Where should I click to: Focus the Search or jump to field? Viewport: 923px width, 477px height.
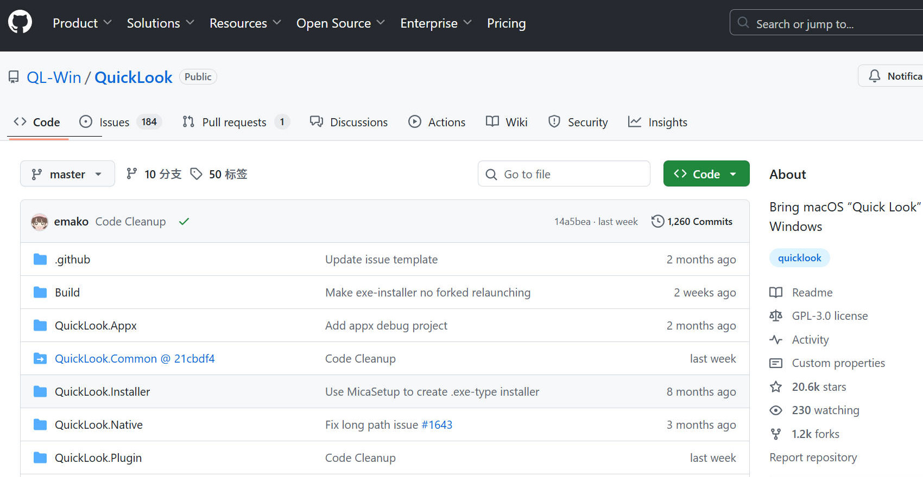[826, 23]
